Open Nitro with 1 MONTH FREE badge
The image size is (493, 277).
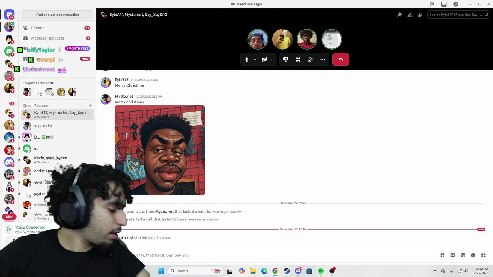click(x=57, y=48)
